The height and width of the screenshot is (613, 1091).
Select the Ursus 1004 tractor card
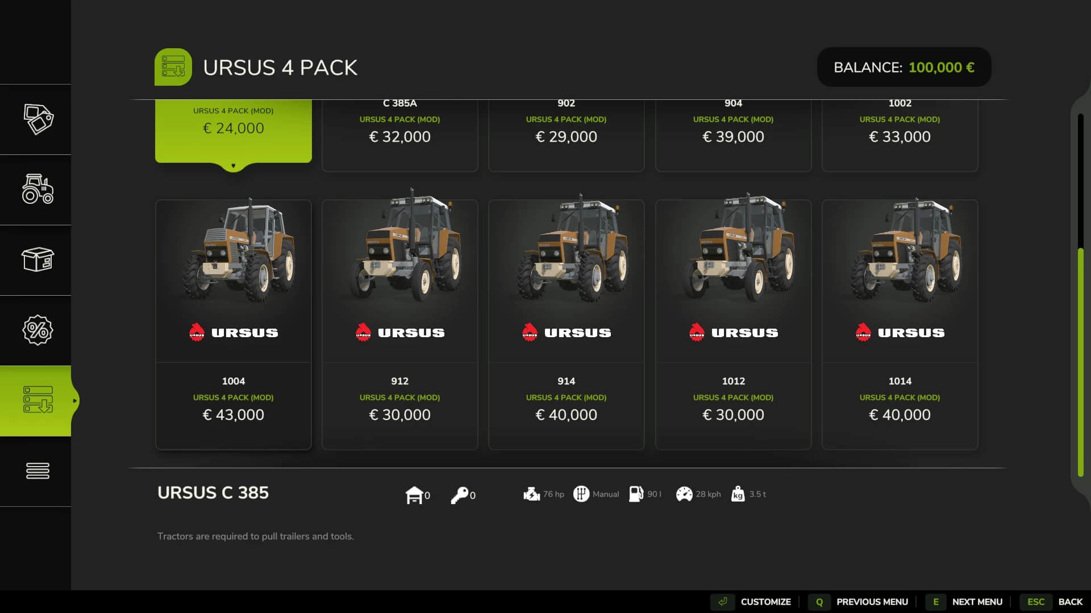coord(234,325)
